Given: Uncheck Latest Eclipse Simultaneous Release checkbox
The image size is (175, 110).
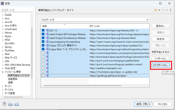Looking at the screenshot, I should (x=43, y=38).
